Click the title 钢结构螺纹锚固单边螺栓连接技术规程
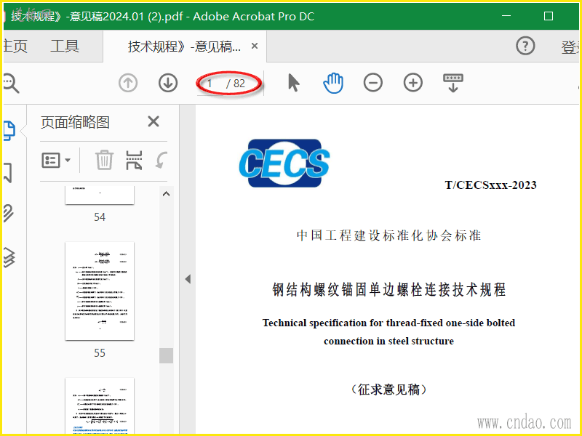The width and height of the screenshot is (582, 436). (x=388, y=289)
